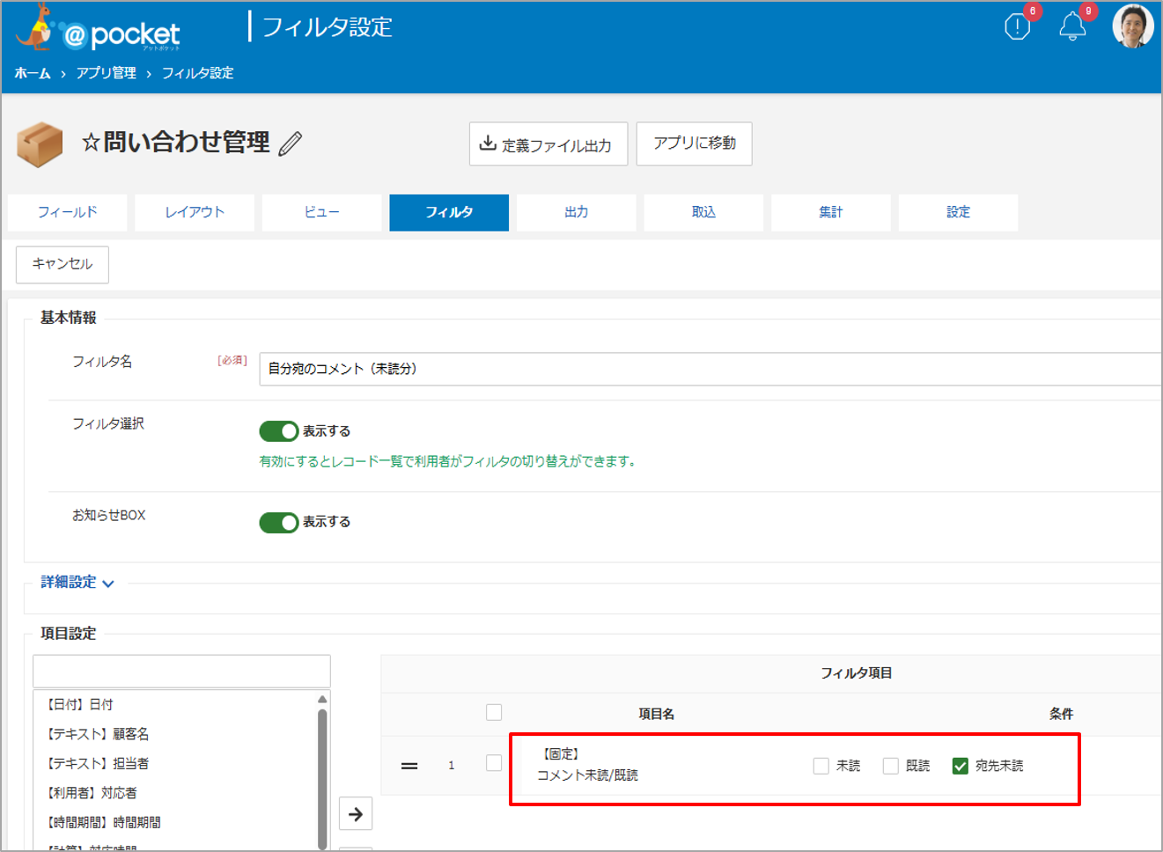Click the 定義ファイル出力 button
Viewport: 1163px width, 852px height.
548,144
